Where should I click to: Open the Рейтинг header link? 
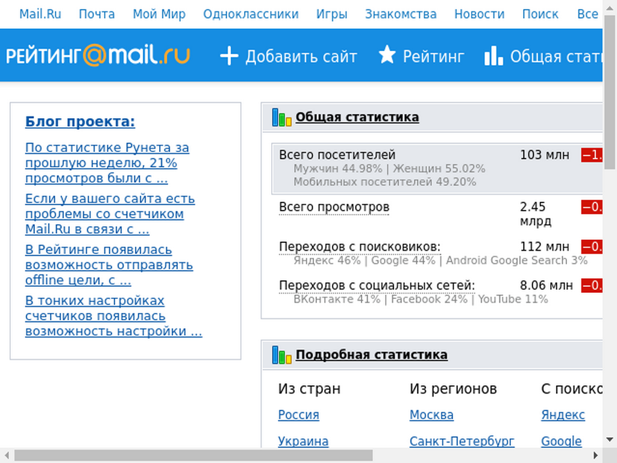[433, 56]
